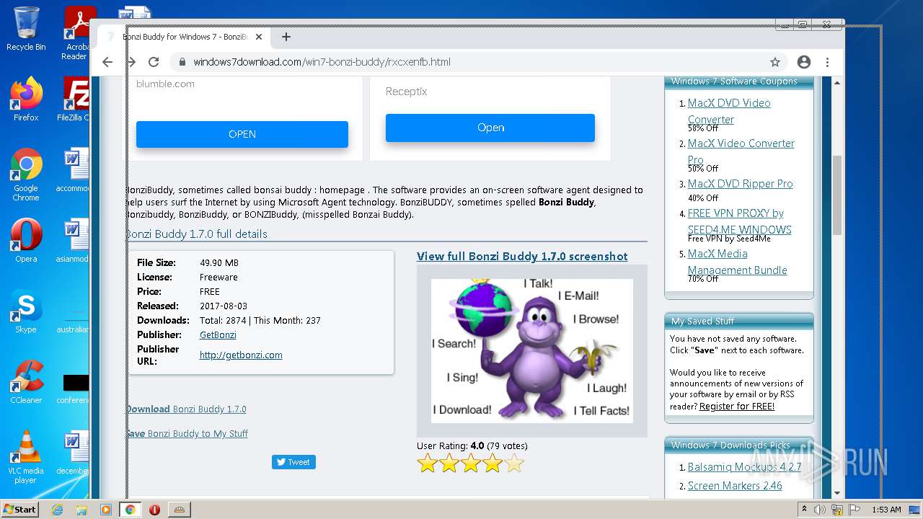Screen dimensions: 923x519
Task: Launch VLC media player shortcut
Action: coord(26,456)
